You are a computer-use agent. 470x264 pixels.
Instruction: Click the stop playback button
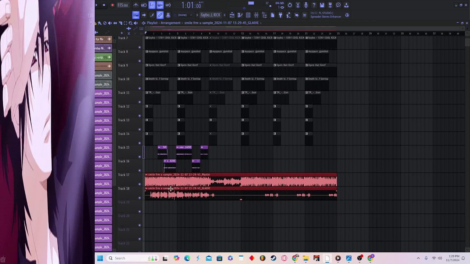(104, 5)
